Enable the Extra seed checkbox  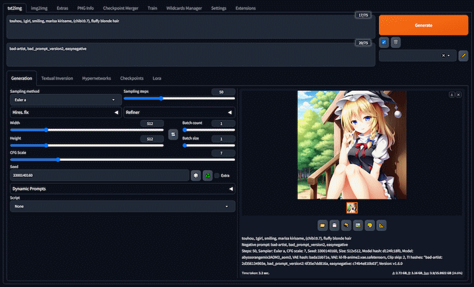point(217,175)
